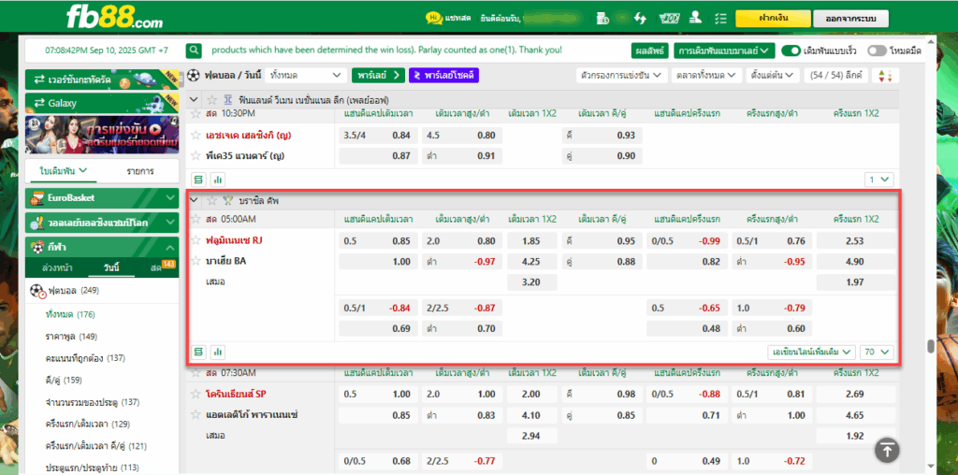Screen dimensions: 958x475
Task: Select คะแนนที่ถูกต้อง (137) filter
Action: 85,358
